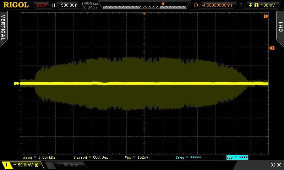
Task: Select the 500.0us horizontal timebase field
Action: point(68,5)
